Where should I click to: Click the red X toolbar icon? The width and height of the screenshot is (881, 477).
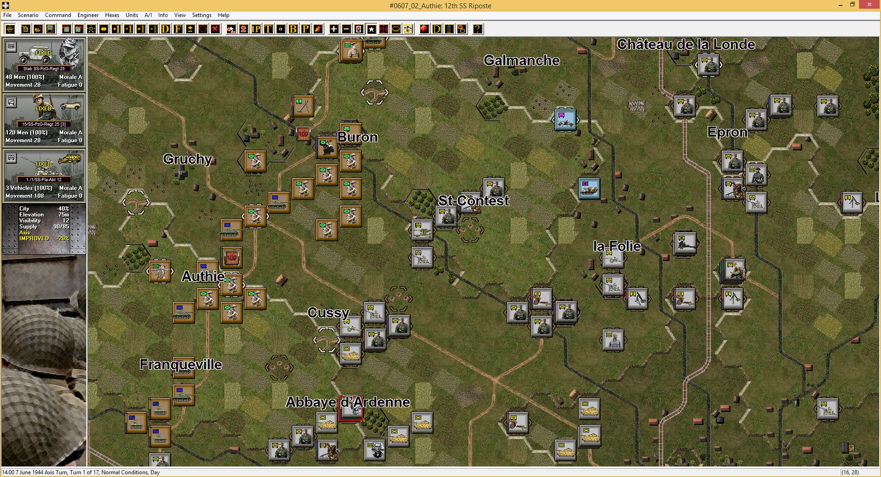[215, 29]
